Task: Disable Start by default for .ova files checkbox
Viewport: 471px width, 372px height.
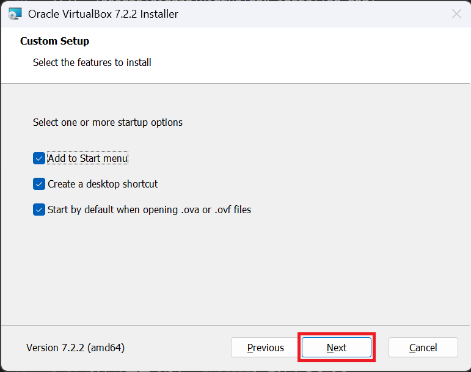Action: click(39, 210)
